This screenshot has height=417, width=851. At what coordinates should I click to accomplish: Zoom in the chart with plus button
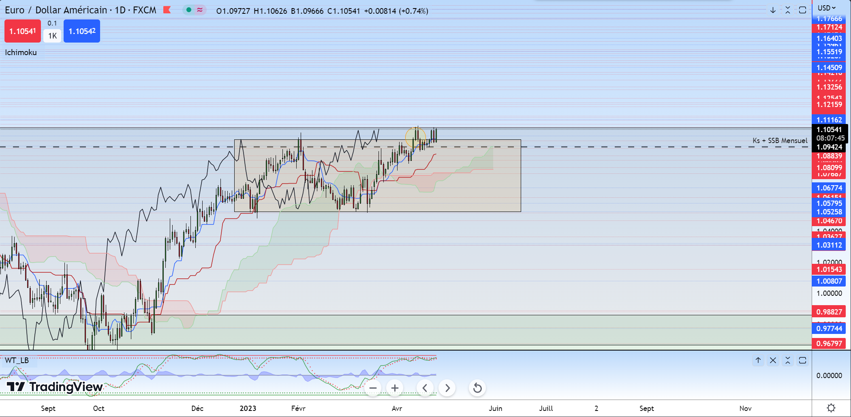click(395, 388)
